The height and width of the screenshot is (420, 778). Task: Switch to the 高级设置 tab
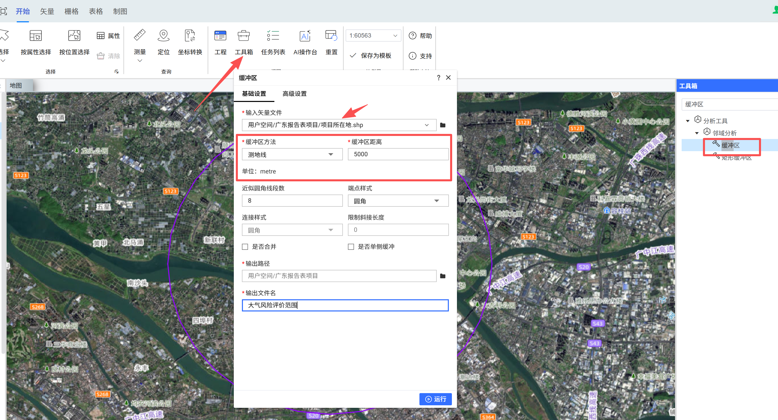[x=294, y=94]
